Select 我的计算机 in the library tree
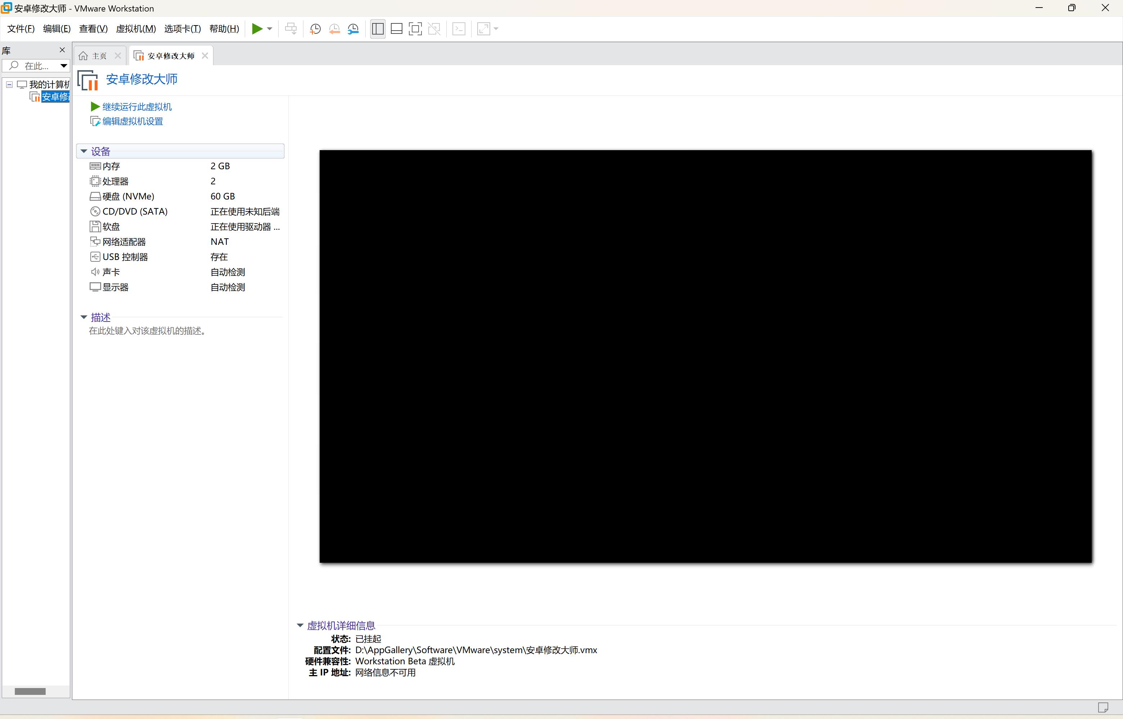 click(49, 85)
